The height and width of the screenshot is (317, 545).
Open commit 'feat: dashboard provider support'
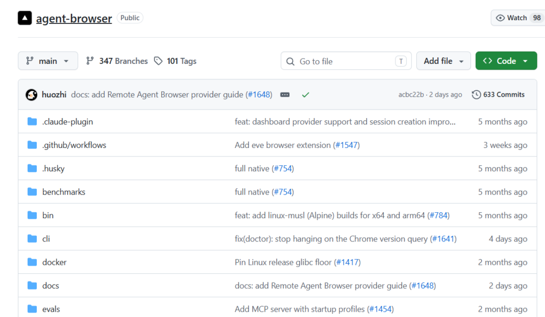(345, 121)
